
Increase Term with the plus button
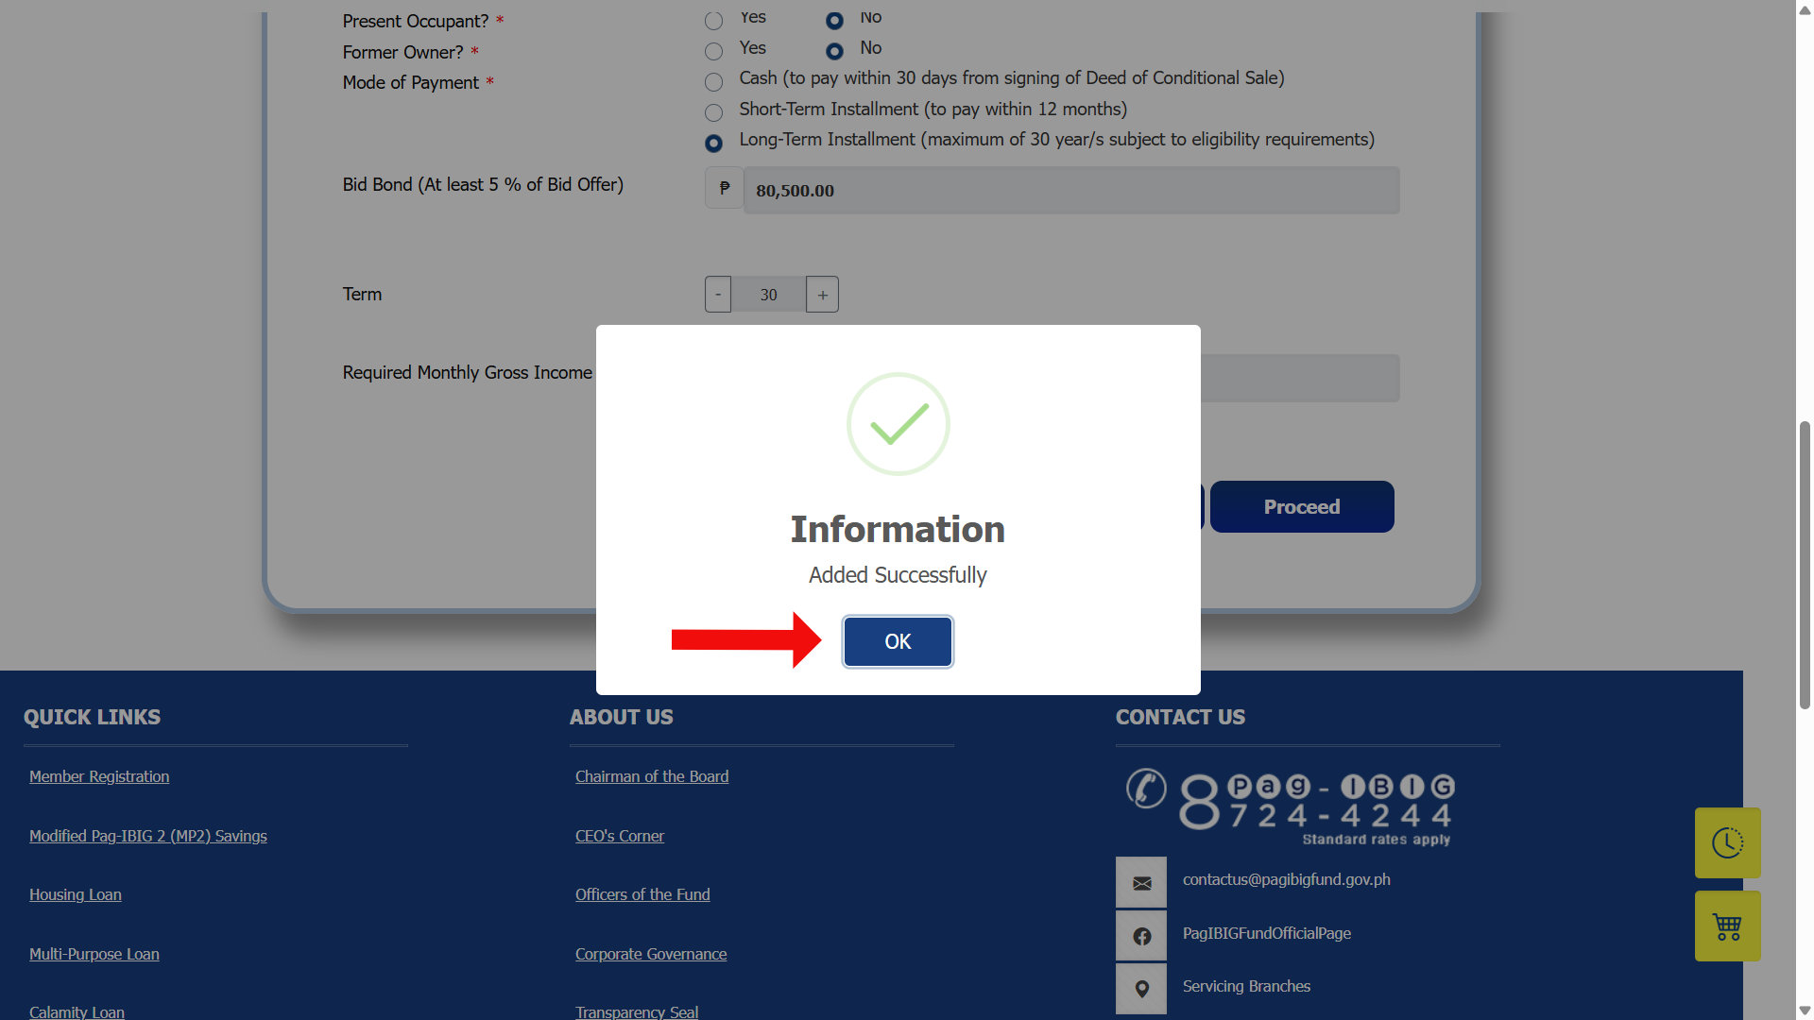[x=822, y=295]
